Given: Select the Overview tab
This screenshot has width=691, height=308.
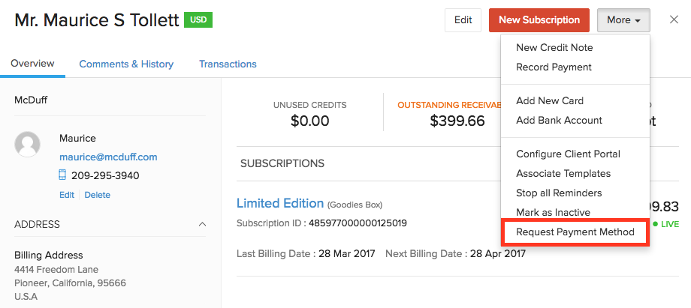Looking at the screenshot, I should coord(32,64).
